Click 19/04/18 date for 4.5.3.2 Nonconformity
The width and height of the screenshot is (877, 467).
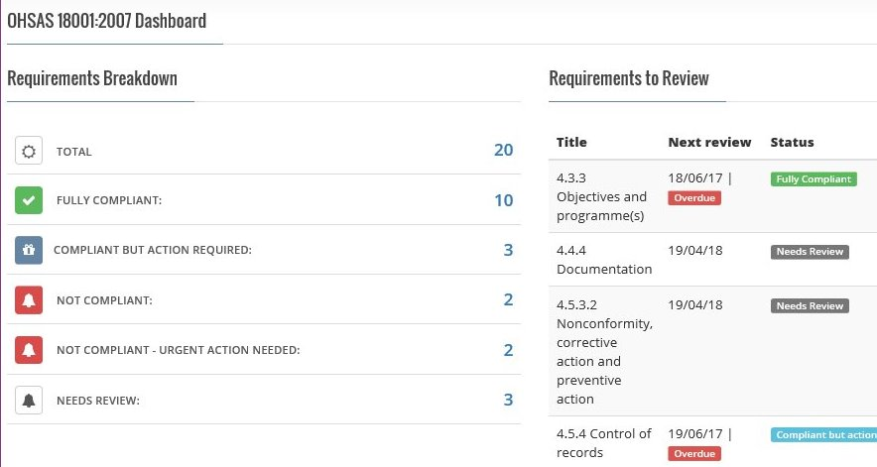695,304
